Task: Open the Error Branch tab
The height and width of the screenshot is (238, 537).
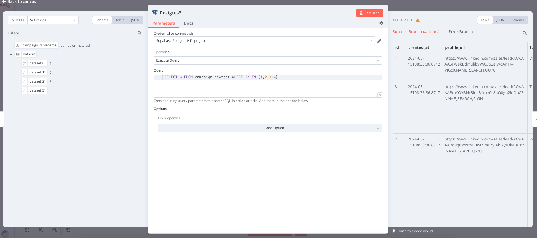Action: tap(461, 32)
